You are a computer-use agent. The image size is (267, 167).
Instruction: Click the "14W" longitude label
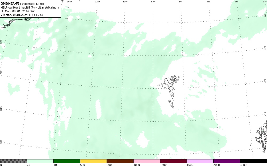pos(69,2)
